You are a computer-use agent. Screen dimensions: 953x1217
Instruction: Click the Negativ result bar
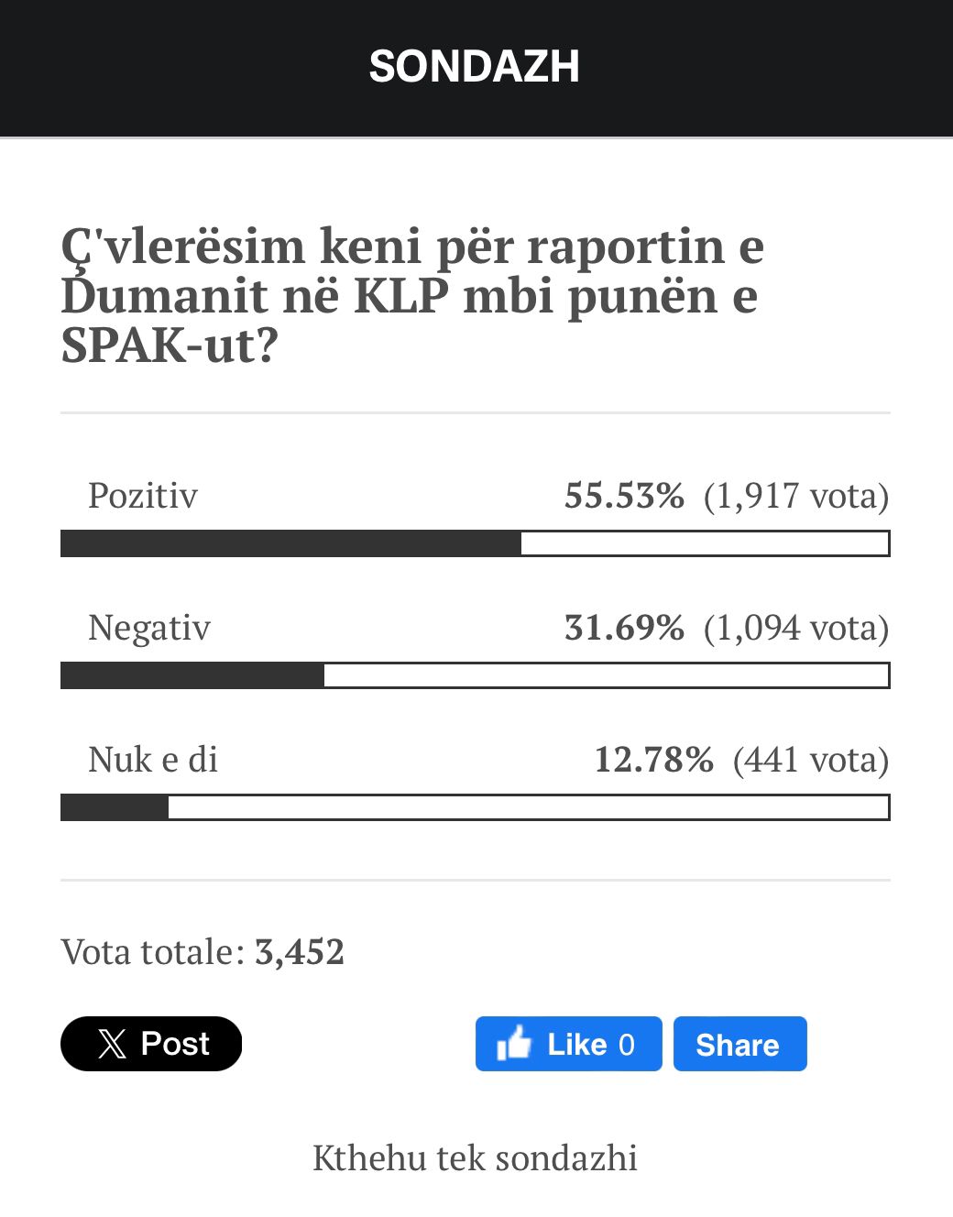[x=475, y=675]
